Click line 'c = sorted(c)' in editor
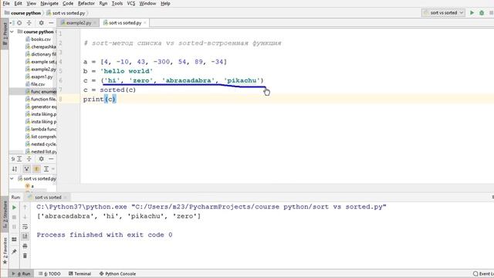The width and height of the screenshot is (494, 278). pyautogui.click(x=110, y=90)
